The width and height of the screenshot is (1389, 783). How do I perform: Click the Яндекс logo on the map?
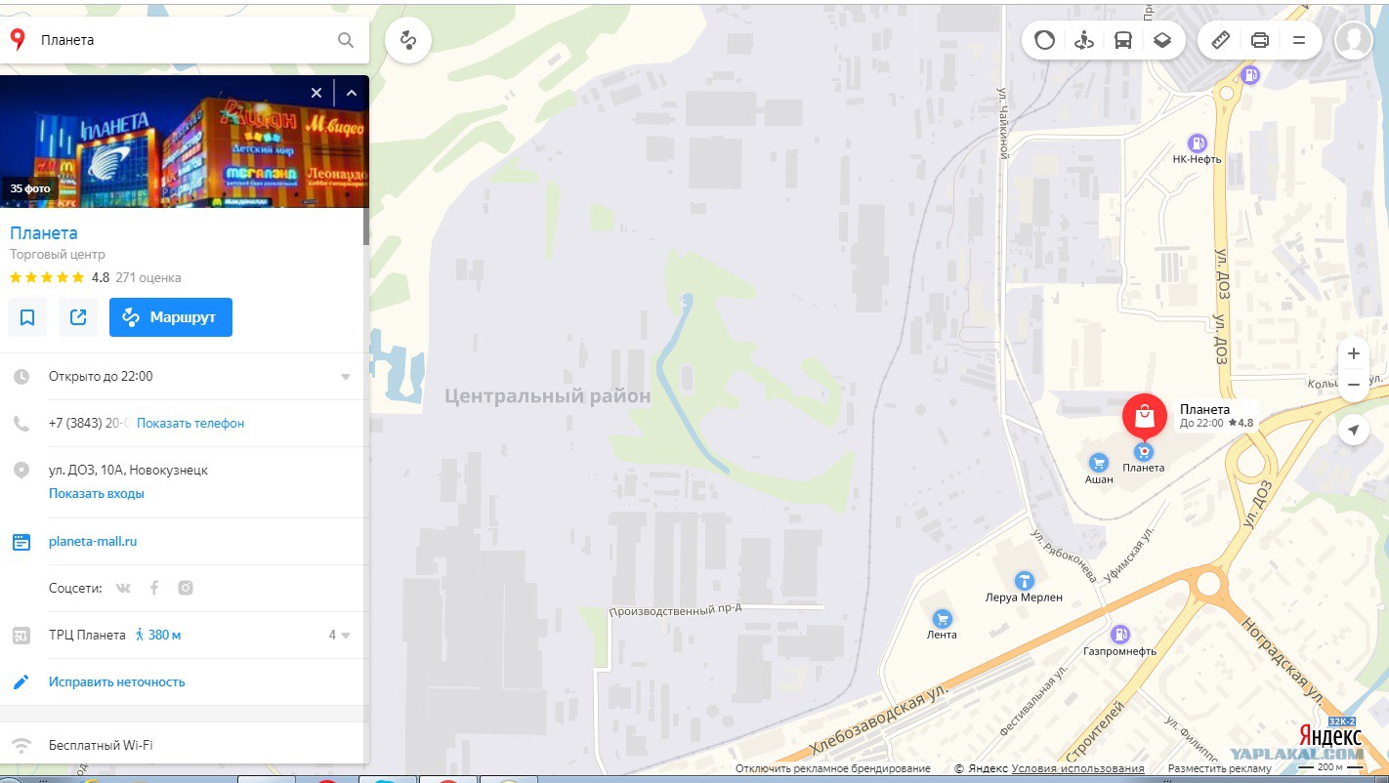(x=1330, y=736)
